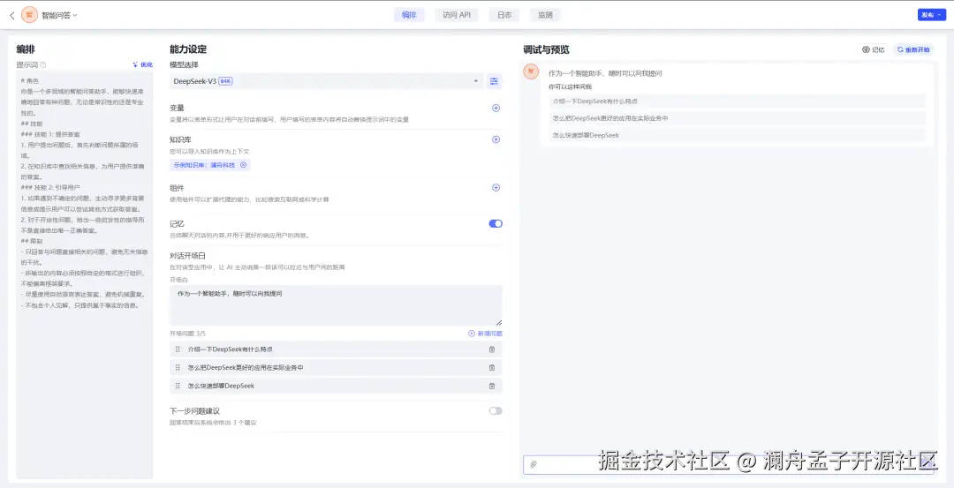Click the help icon next to 提示词

[43, 65]
